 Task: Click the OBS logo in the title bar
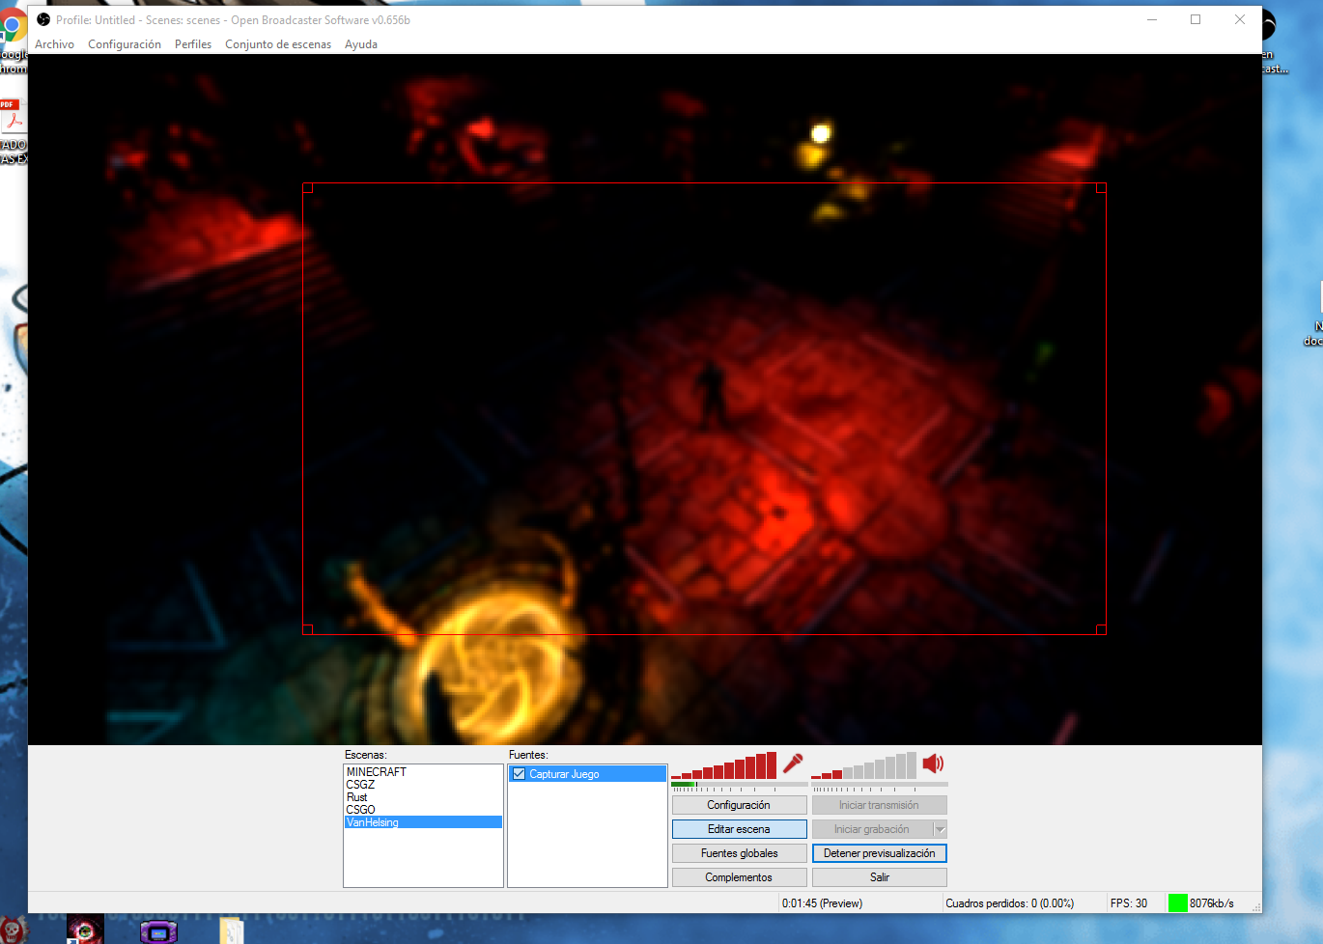pos(43,19)
